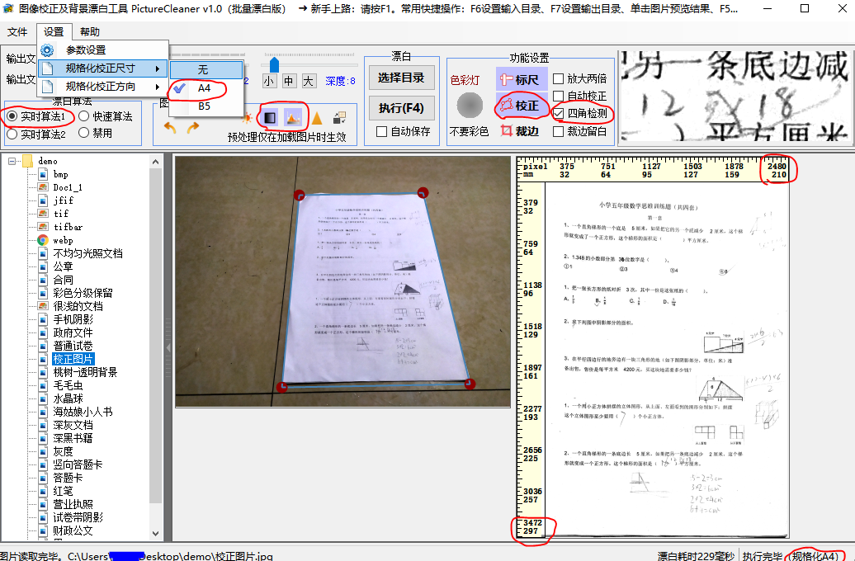Click the 裁边 crop edge tool
Viewport: 855px width, 561px height.
pyautogui.click(x=520, y=131)
